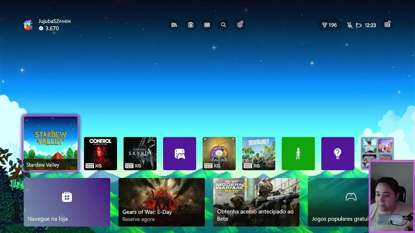Click the controller battery status icon
The image size is (415, 233).
point(359,25)
